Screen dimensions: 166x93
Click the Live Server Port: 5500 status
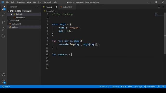pos(150,87)
